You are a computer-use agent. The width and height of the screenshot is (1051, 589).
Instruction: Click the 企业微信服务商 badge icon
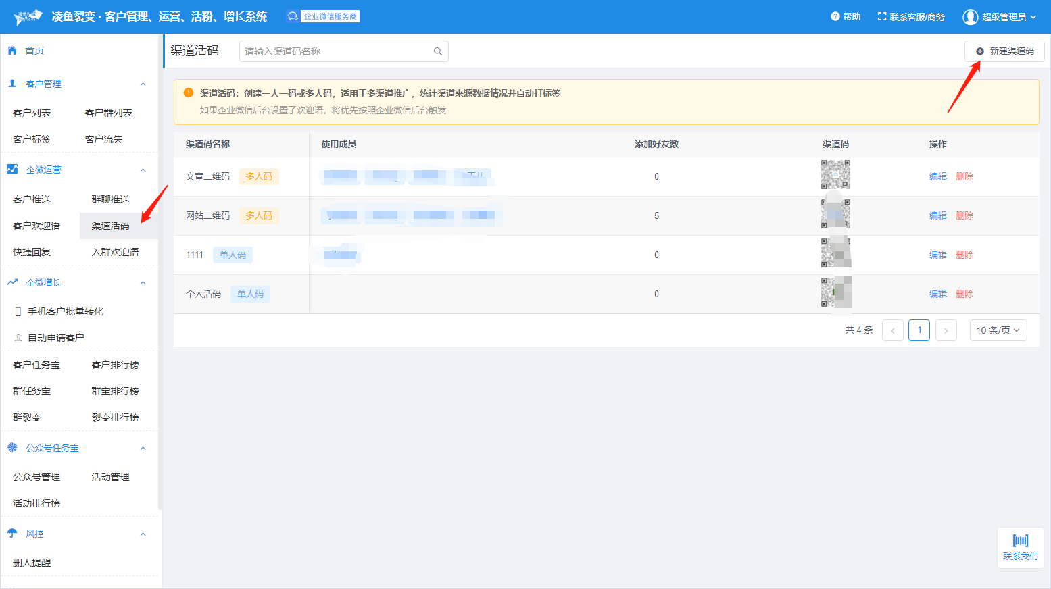click(x=293, y=16)
